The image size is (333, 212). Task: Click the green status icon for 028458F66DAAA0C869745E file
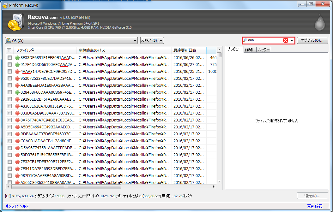[x=17, y=92]
